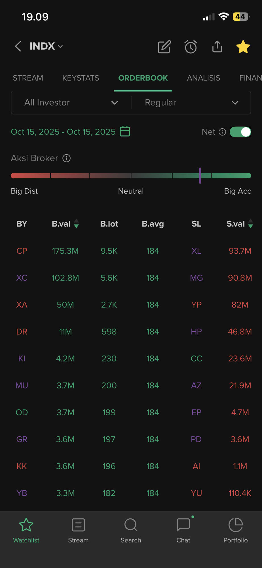Open Chat in the bottom bar

click(x=183, y=525)
